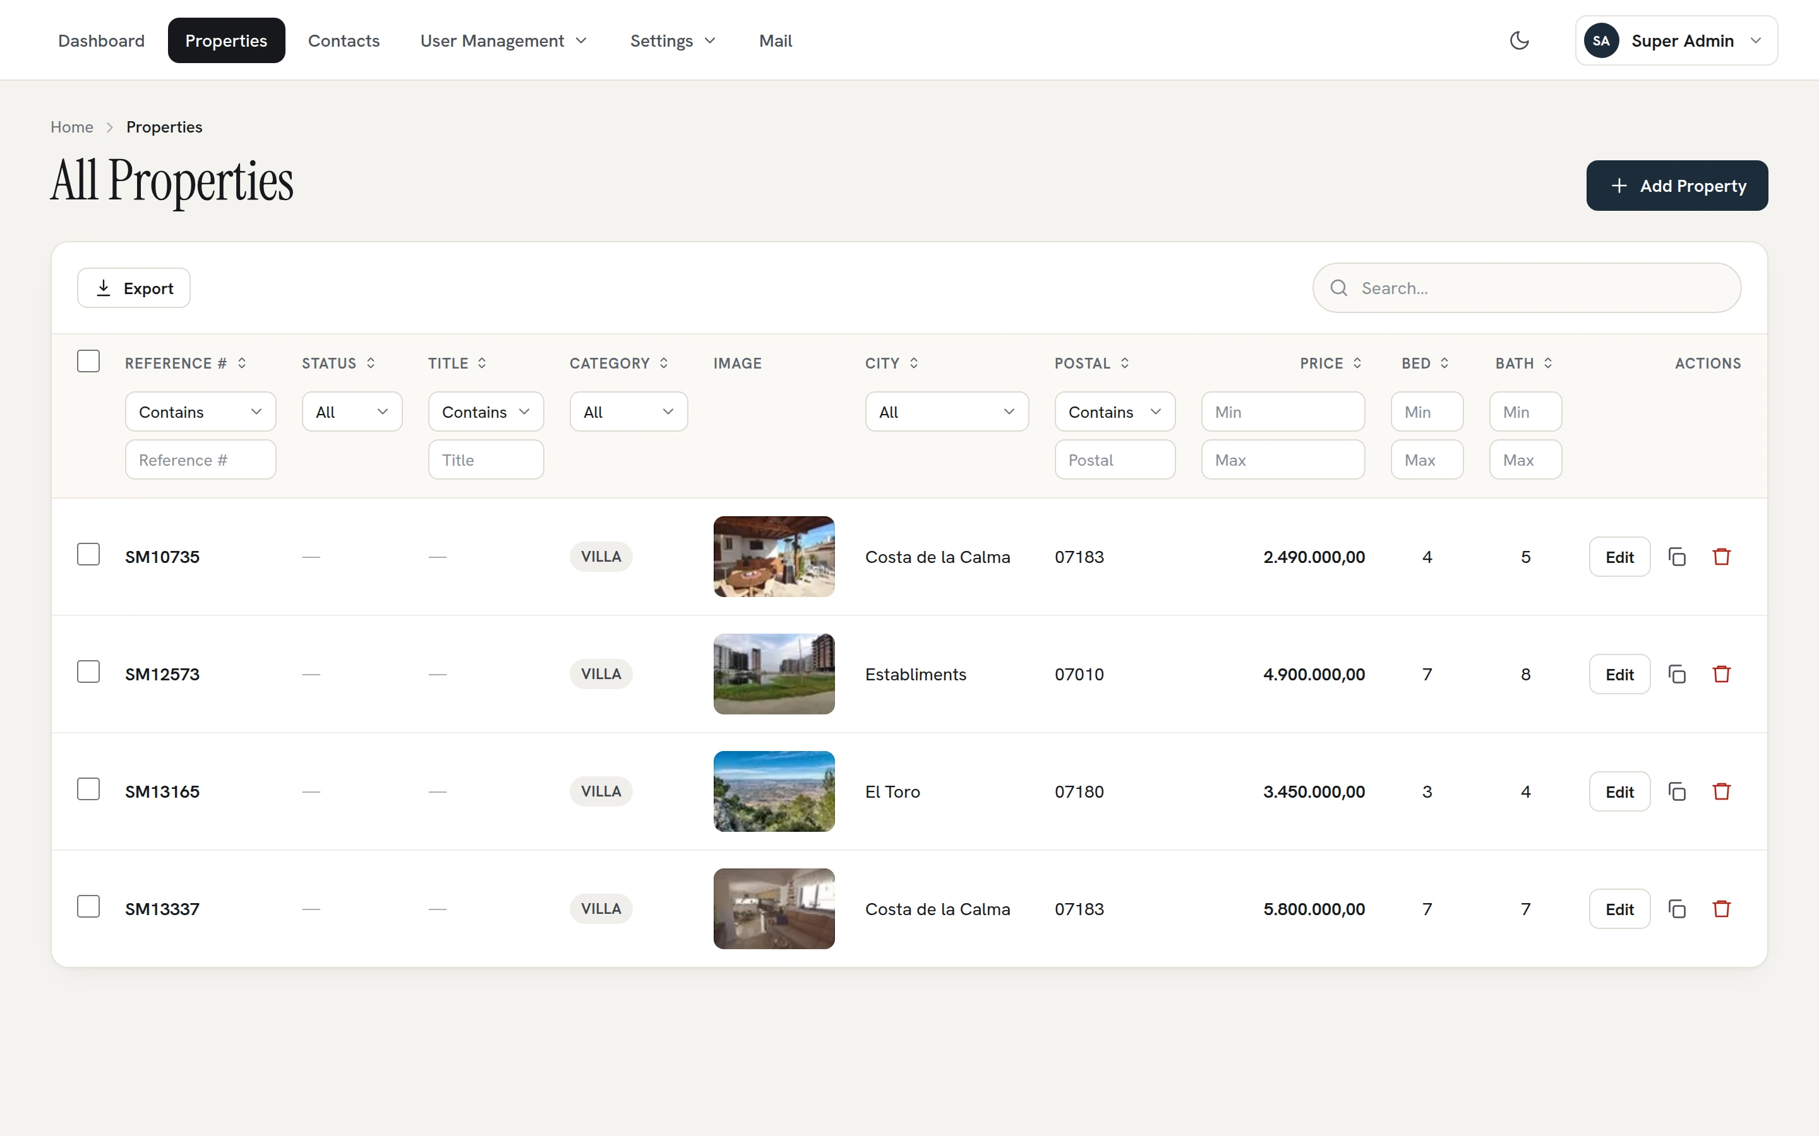The image size is (1819, 1136).
Task: Focus the Search input field
Action: tap(1527, 288)
